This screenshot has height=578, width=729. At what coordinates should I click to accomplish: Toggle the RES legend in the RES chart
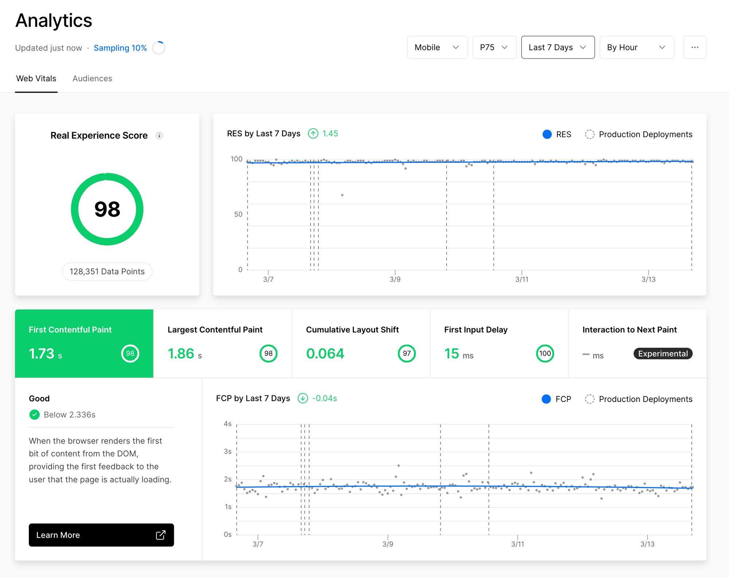[557, 134]
